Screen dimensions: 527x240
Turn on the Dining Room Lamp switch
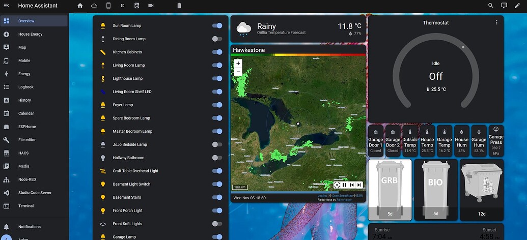pyautogui.click(x=217, y=39)
